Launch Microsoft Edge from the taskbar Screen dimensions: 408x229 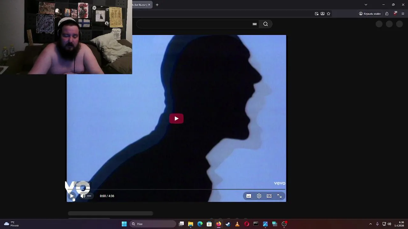tap(200, 224)
